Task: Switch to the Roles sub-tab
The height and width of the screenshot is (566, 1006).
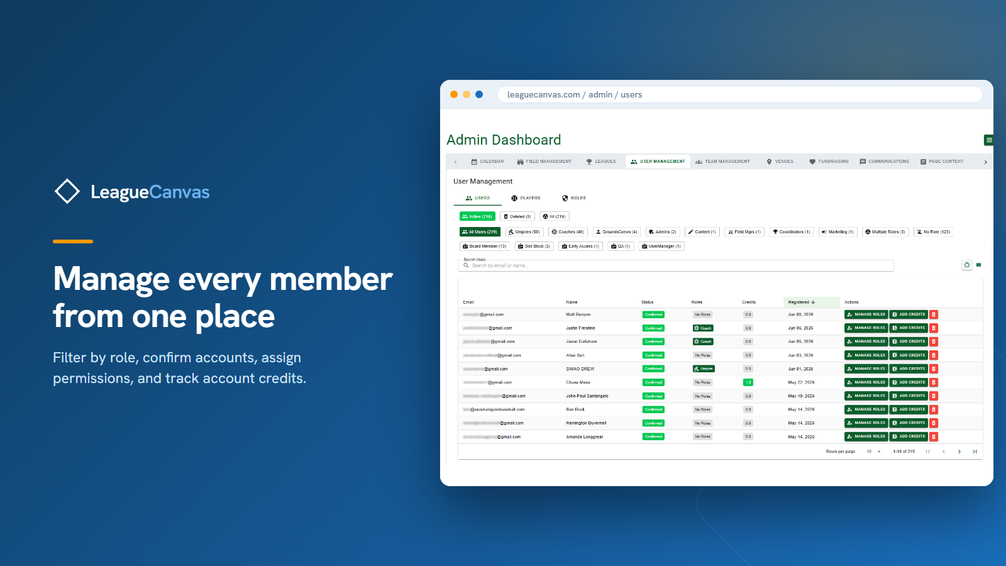Action: point(574,198)
